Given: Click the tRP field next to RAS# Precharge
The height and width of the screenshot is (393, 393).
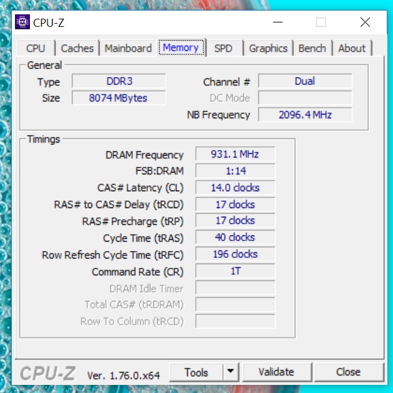Looking at the screenshot, I should tap(235, 220).
